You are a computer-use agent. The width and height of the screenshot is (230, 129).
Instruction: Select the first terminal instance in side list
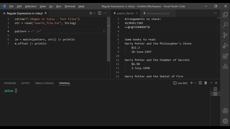tap(215, 89)
